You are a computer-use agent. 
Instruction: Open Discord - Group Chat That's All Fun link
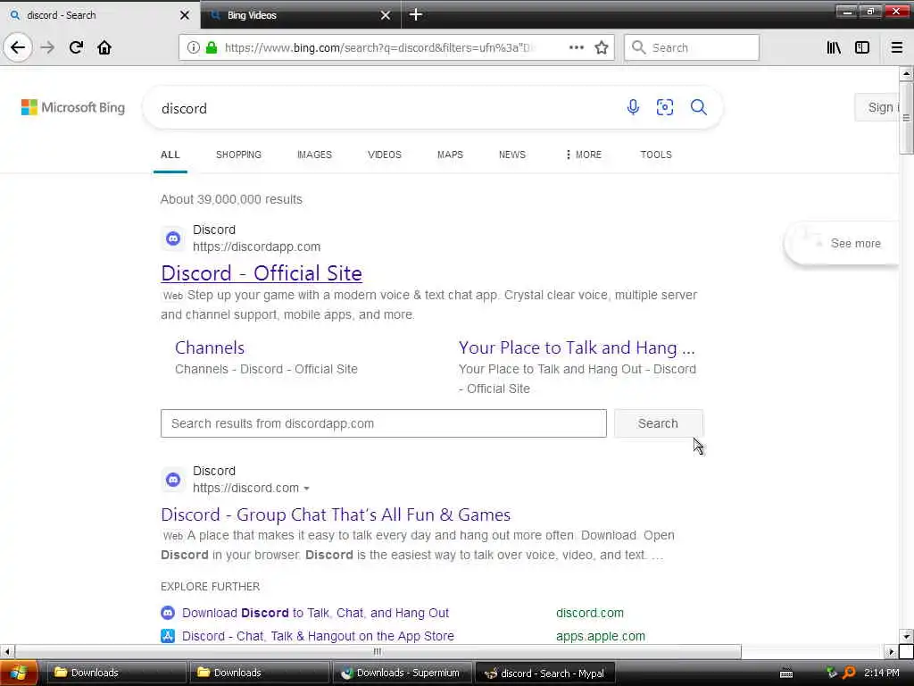(336, 514)
